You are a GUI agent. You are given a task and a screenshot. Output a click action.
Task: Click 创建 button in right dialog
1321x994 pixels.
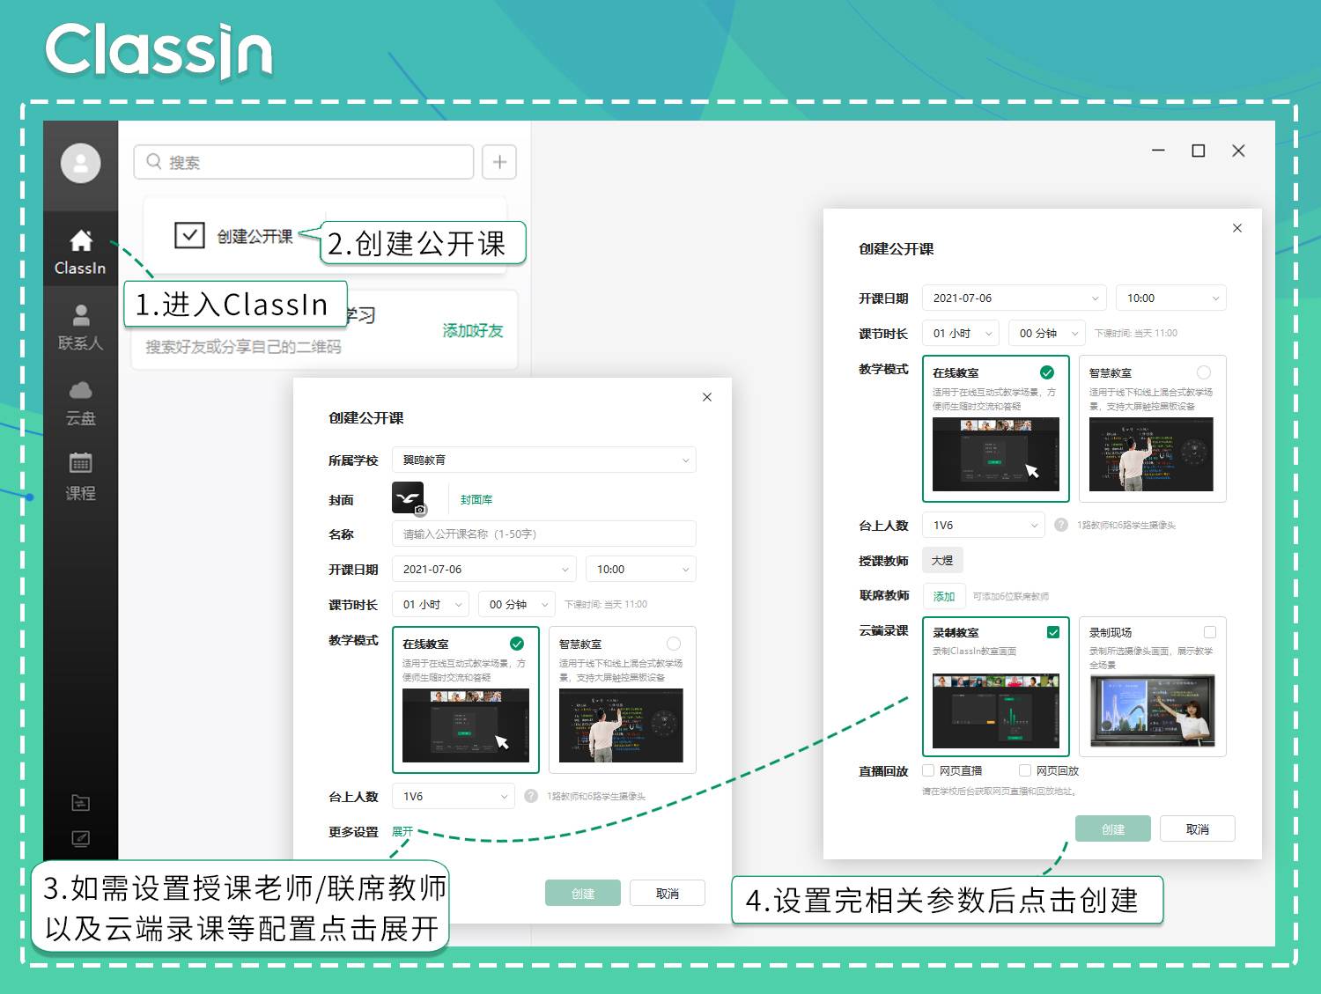tap(1113, 828)
